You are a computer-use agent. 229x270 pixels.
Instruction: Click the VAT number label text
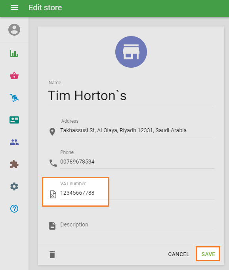pos(73,184)
